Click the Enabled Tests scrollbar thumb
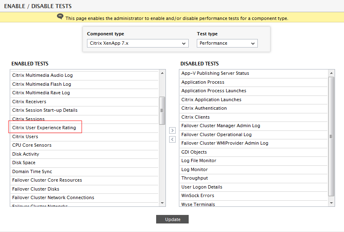The width and height of the screenshot is (344, 232). [x=162, y=111]
